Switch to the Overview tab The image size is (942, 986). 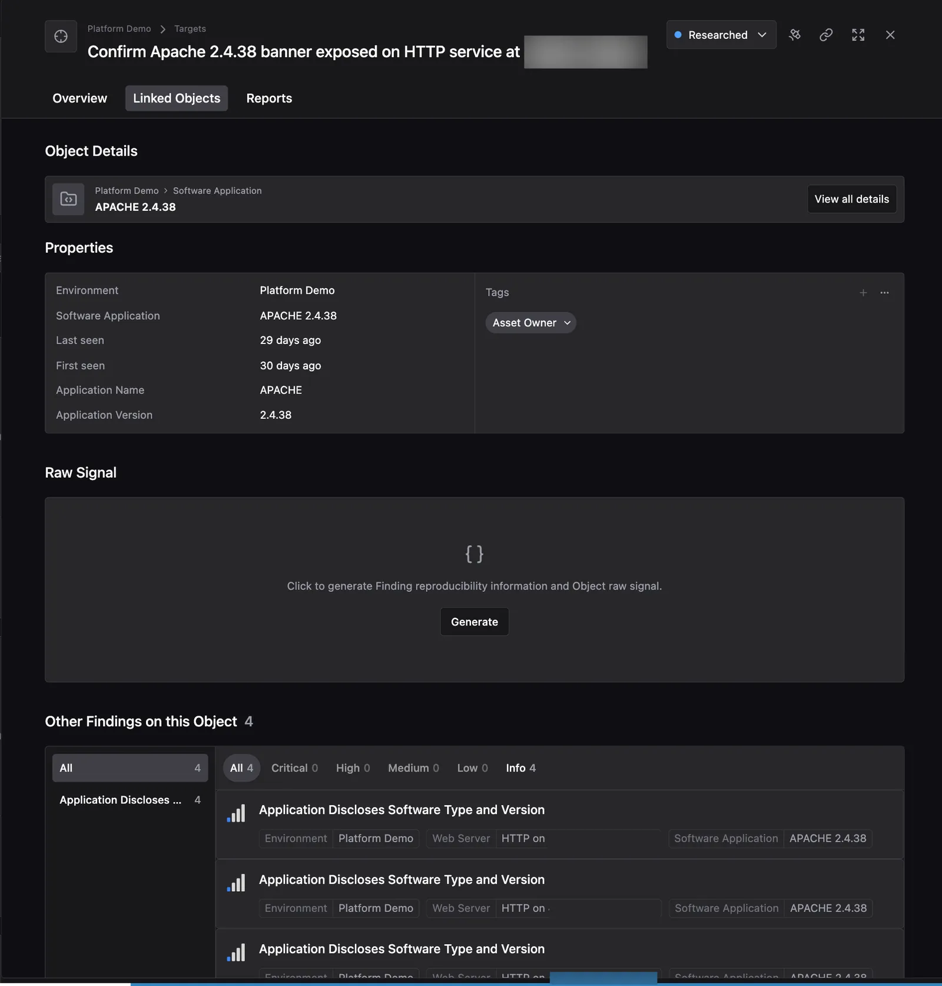[79, 98]
